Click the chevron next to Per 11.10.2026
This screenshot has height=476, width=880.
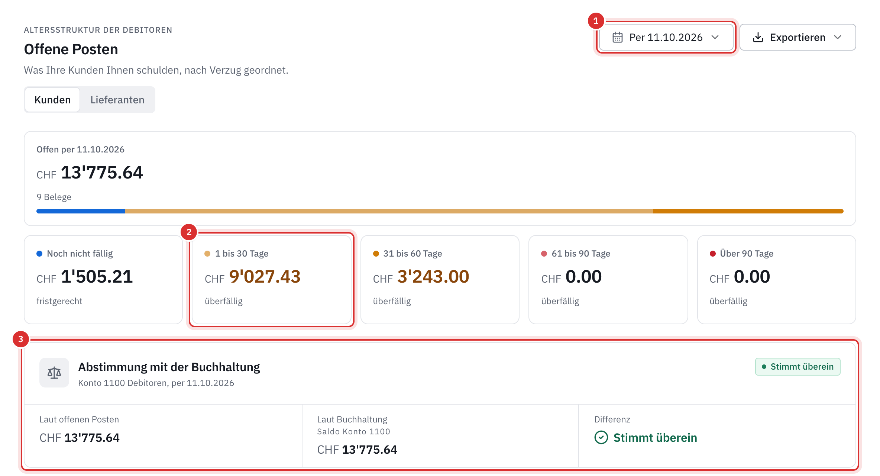coord(715,38)
